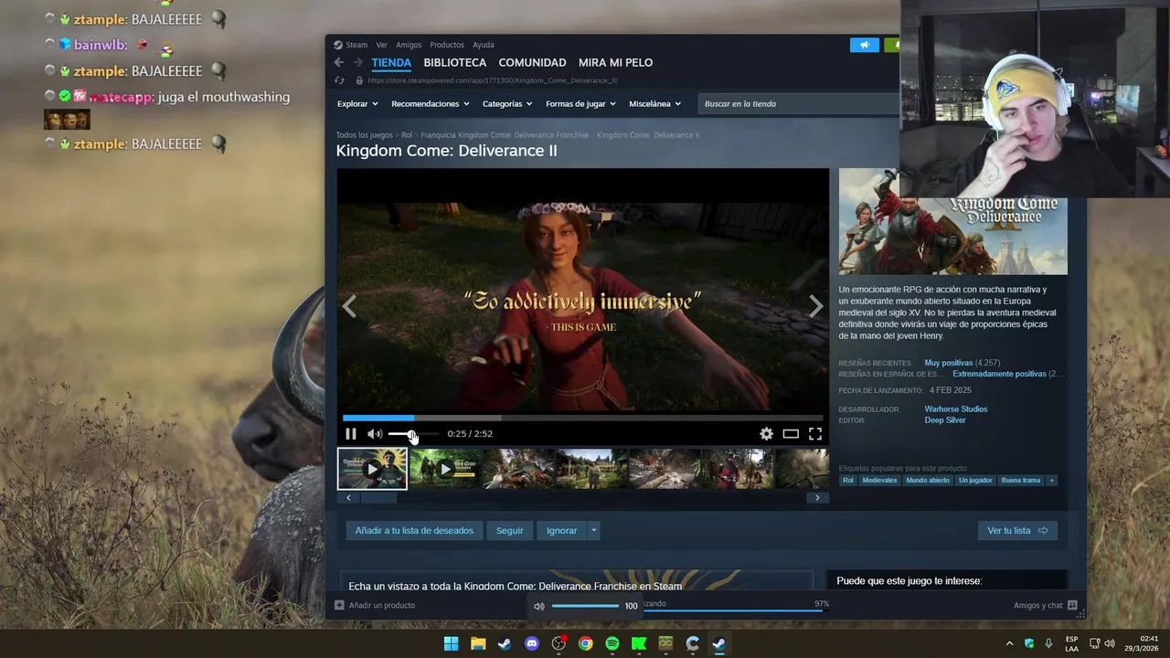The image size is (1170, 658).
Task: Click the Steam forward navigation arrow
Action: pyautogui.click(x=358, y=62)
